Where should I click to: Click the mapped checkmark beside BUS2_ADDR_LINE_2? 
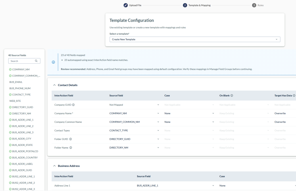coord(10,183)
